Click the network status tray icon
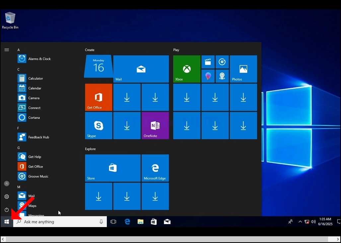 pos(307,222)
